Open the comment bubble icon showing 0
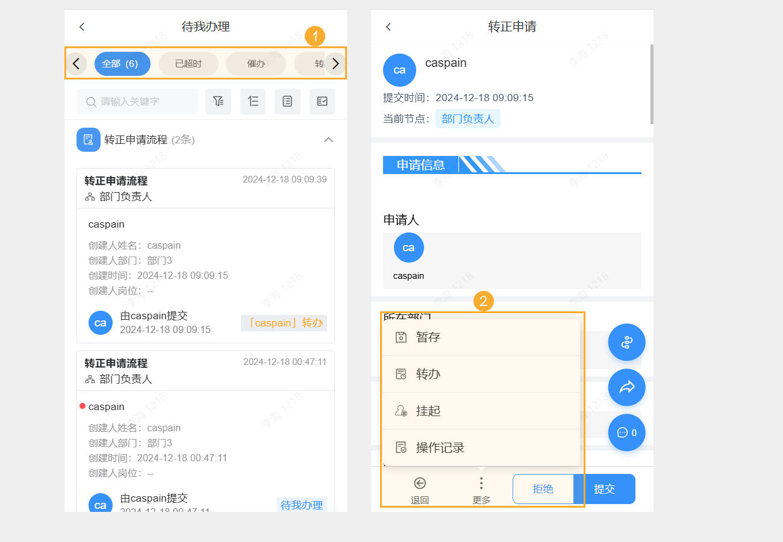This screenshot has width=783, height=542. click(x=626, y=432)
